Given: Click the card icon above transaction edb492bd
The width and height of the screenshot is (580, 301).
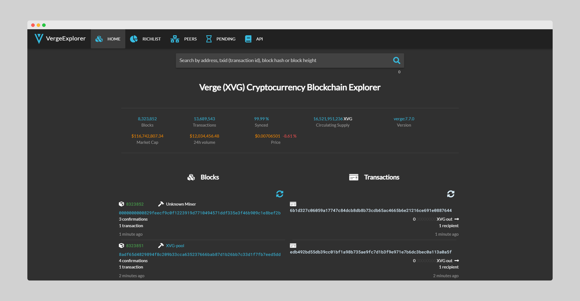Looking at the screenshot, I should tap(293, 246).
